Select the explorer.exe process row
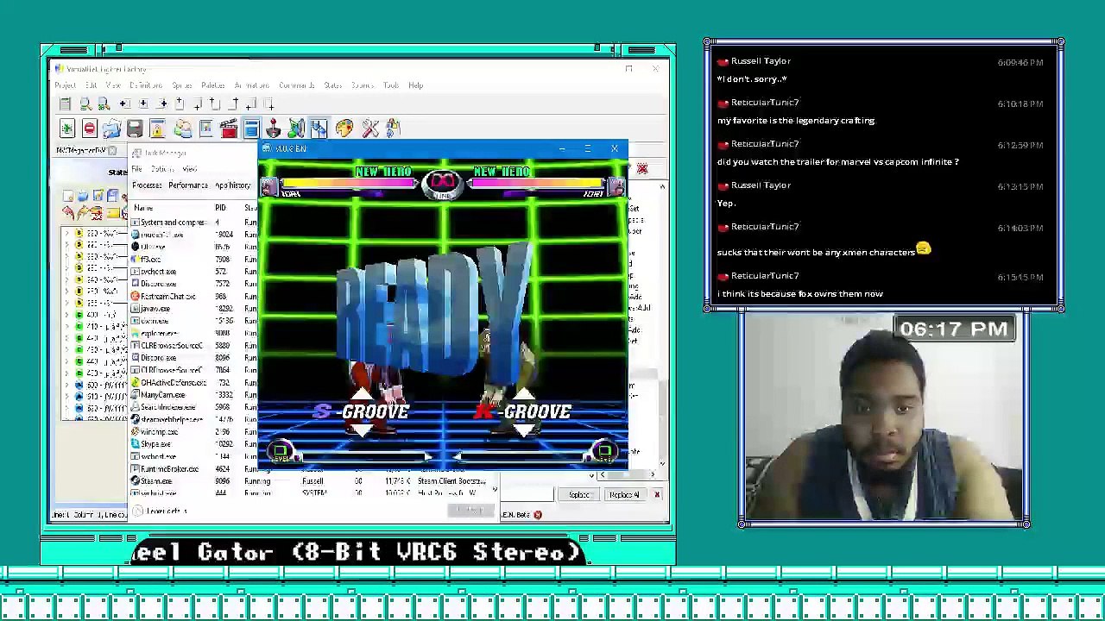 click(x=193, y=333)
